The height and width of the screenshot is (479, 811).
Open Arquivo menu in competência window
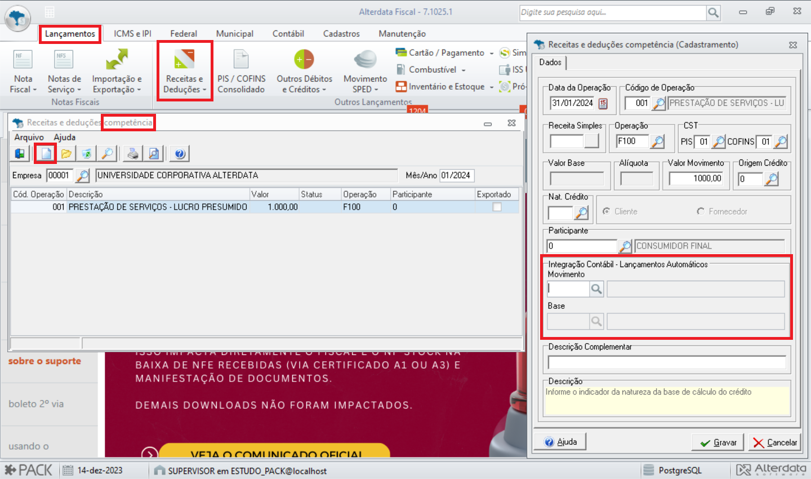tap(29, 138)
